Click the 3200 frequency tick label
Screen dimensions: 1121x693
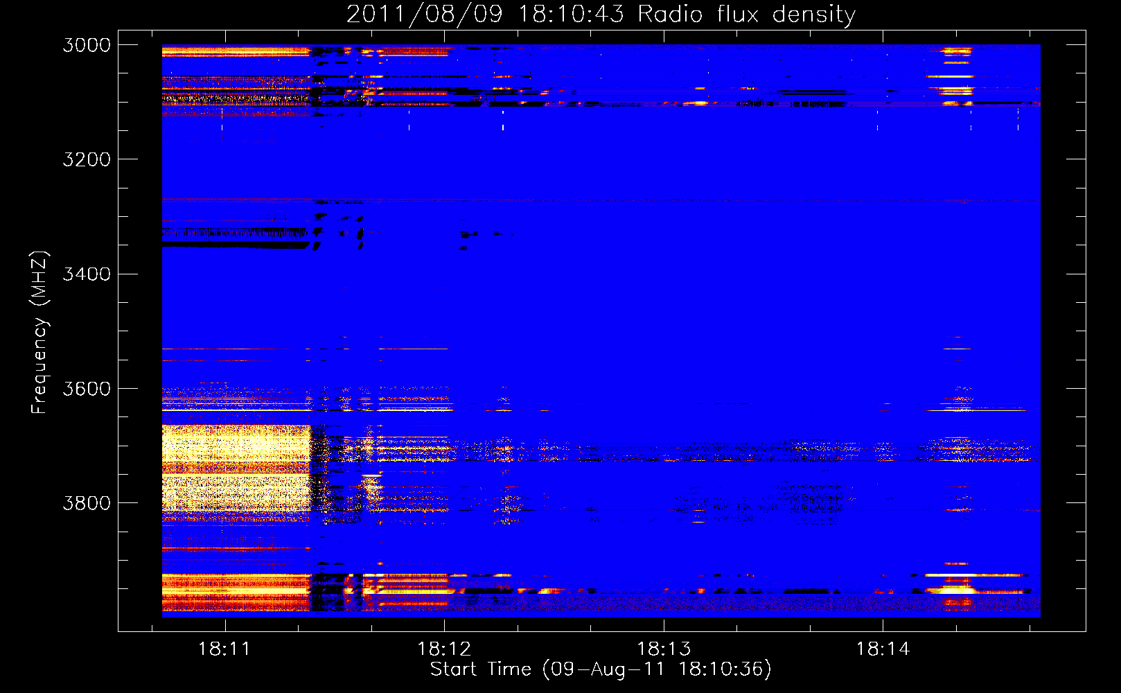click(x=87, y=159)
